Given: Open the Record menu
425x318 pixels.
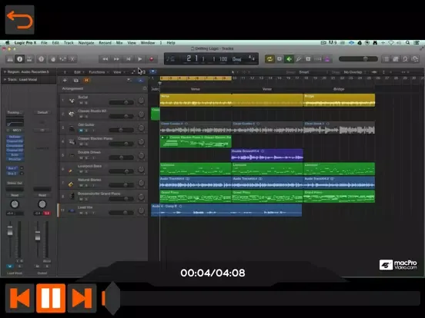Looking at the screenshot, I should point(105,43).
